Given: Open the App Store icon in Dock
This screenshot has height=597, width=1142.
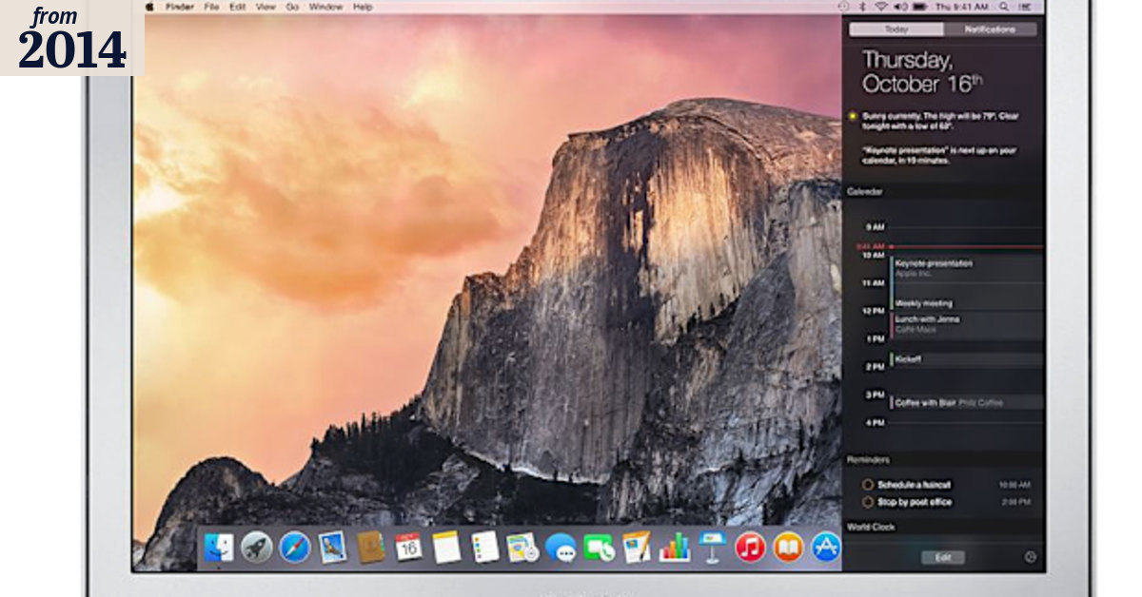Looking at the screenshot, I should click(825, 548).
